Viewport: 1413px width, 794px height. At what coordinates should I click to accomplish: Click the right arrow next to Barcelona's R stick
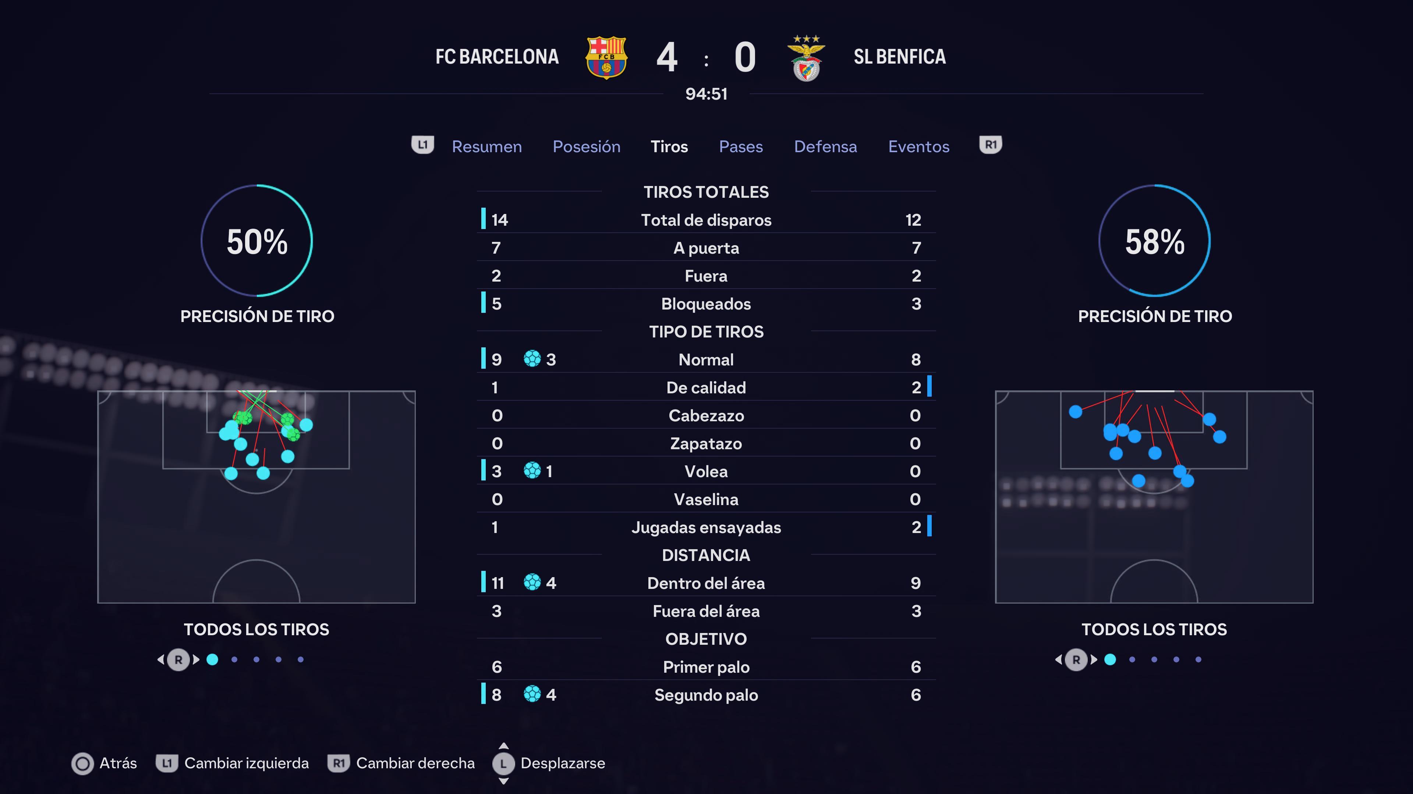click(196, 660)
